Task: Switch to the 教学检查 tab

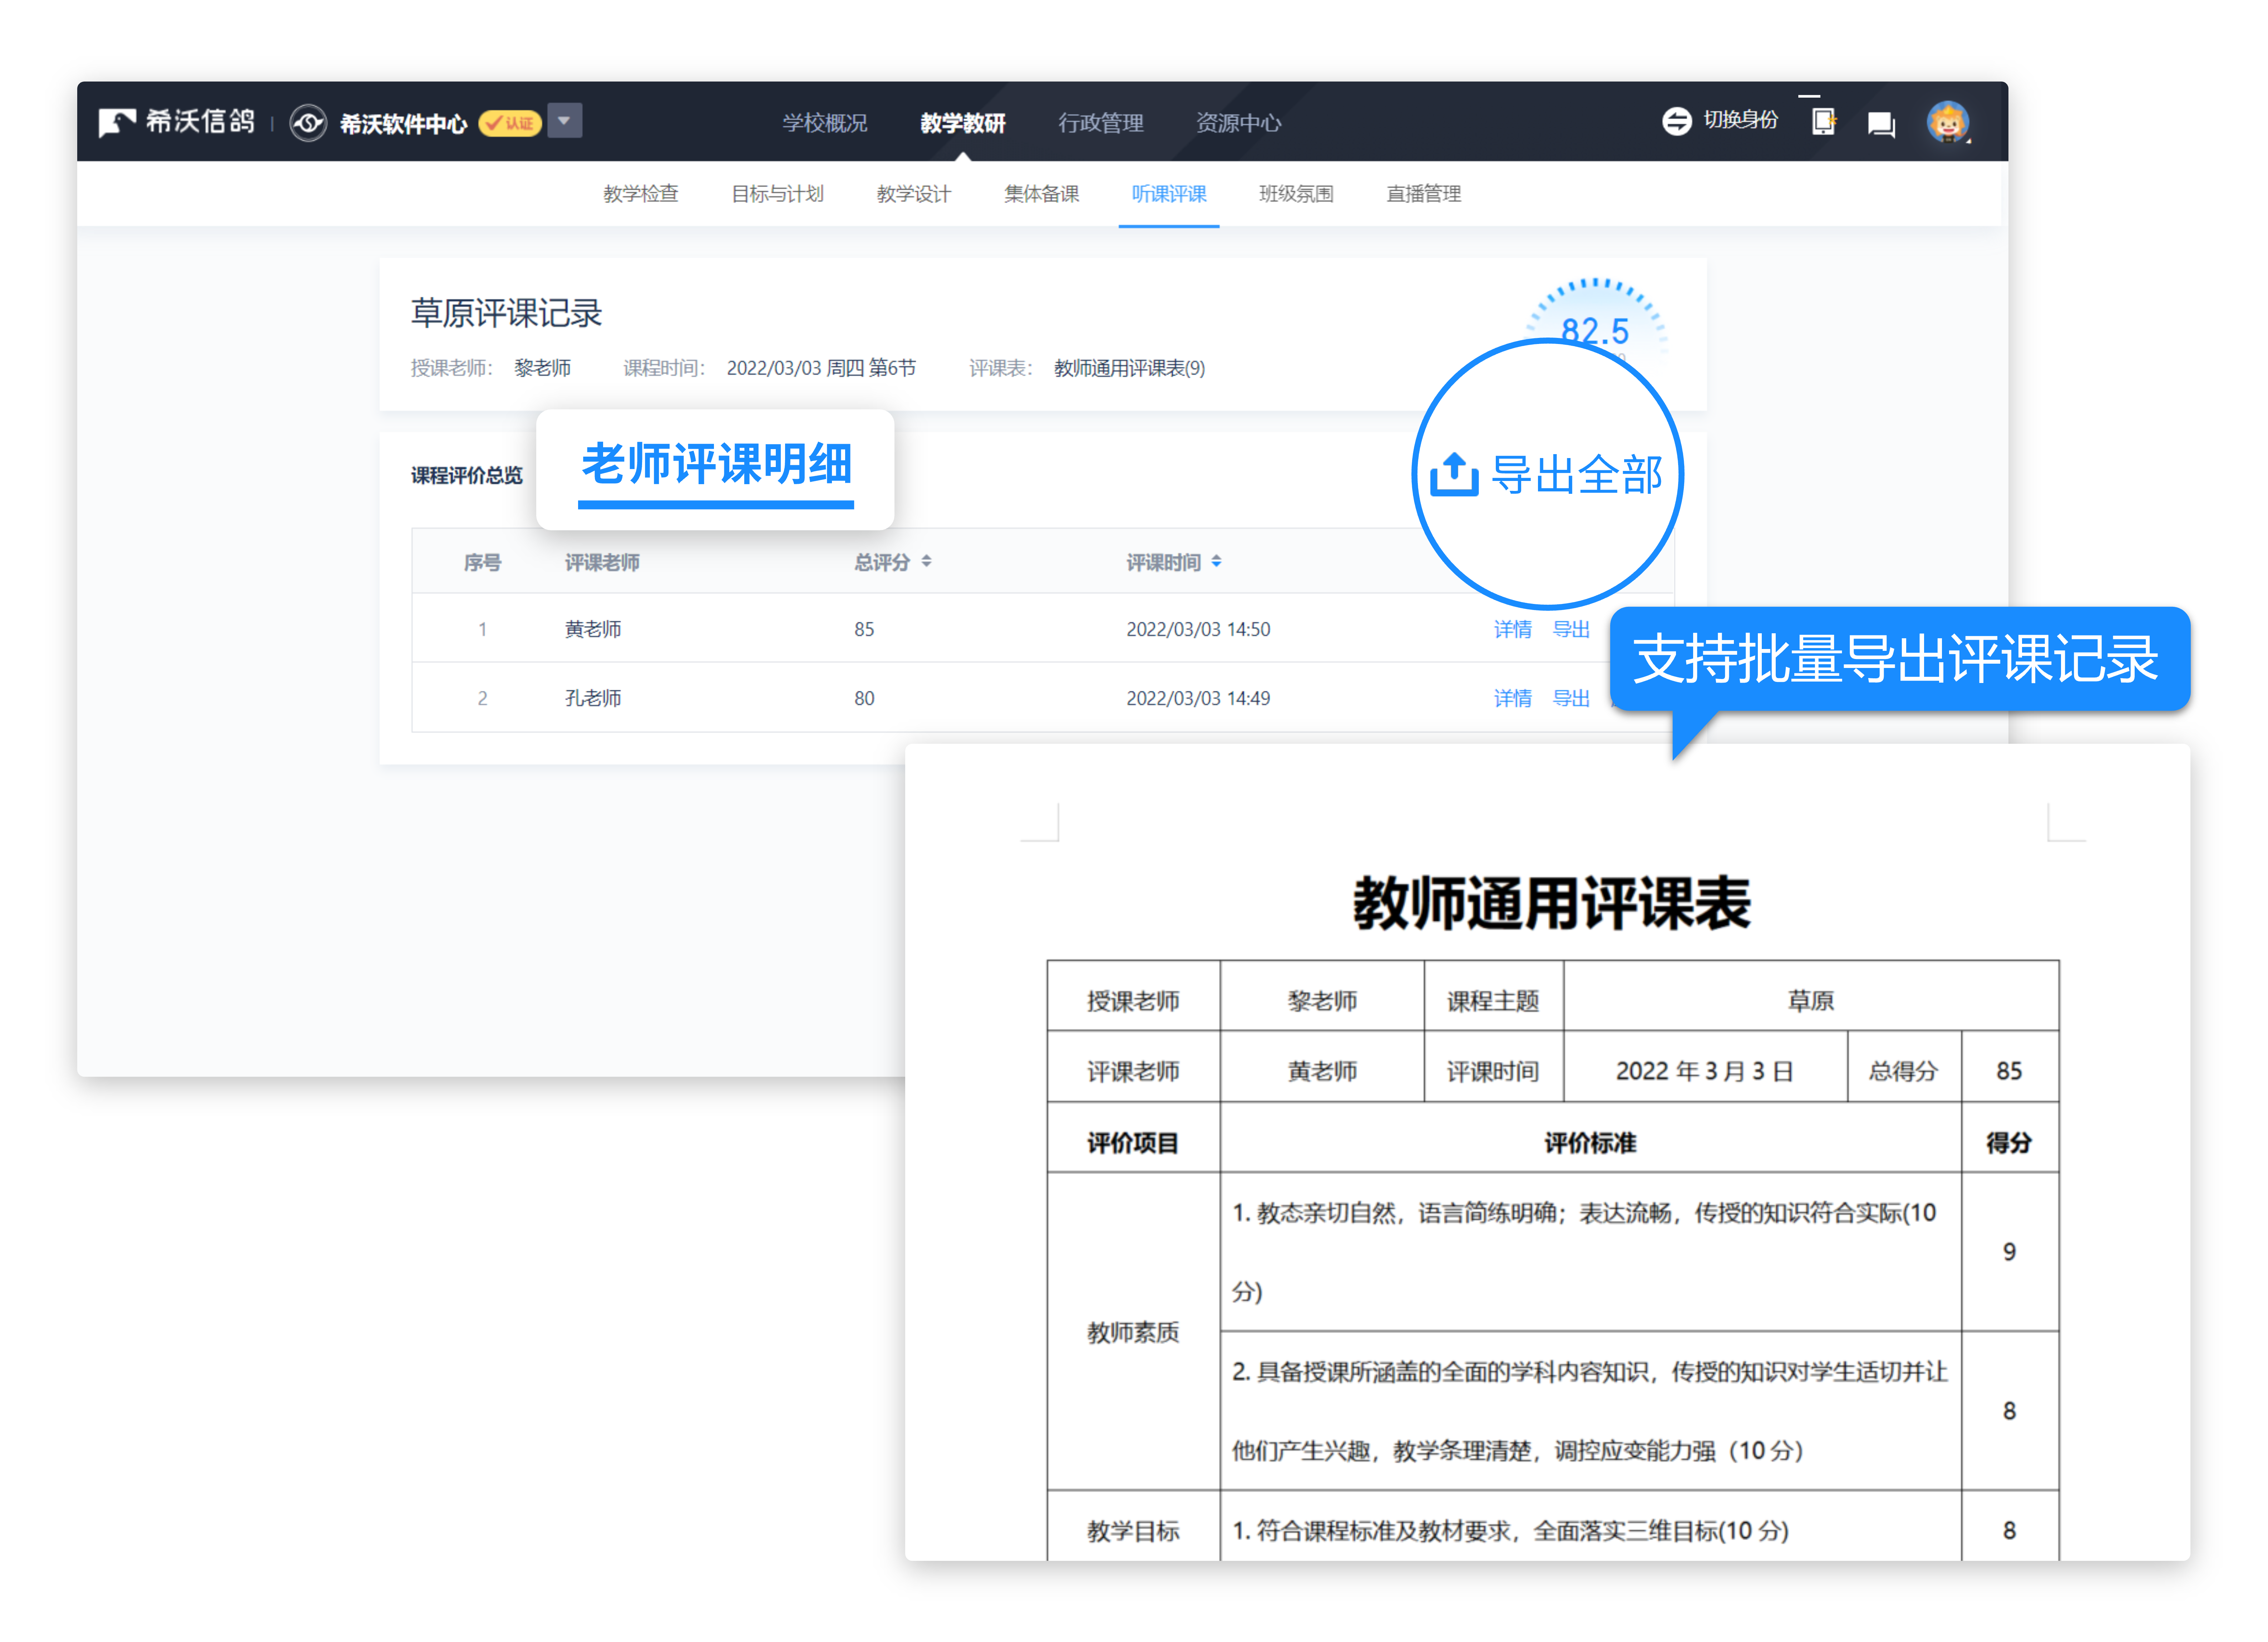Action: pos(641,194)
